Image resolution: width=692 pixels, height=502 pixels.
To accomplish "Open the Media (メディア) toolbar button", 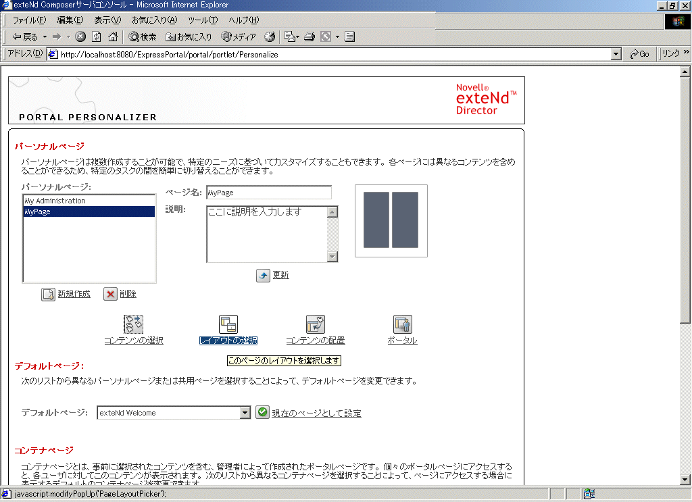I will [x=239, y=37].
